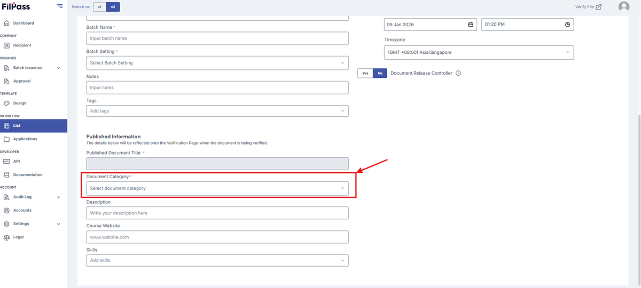Click the Course Website input field
This screenshot has height=288, width=641.
pyautogui.click(x=217, y=237)
